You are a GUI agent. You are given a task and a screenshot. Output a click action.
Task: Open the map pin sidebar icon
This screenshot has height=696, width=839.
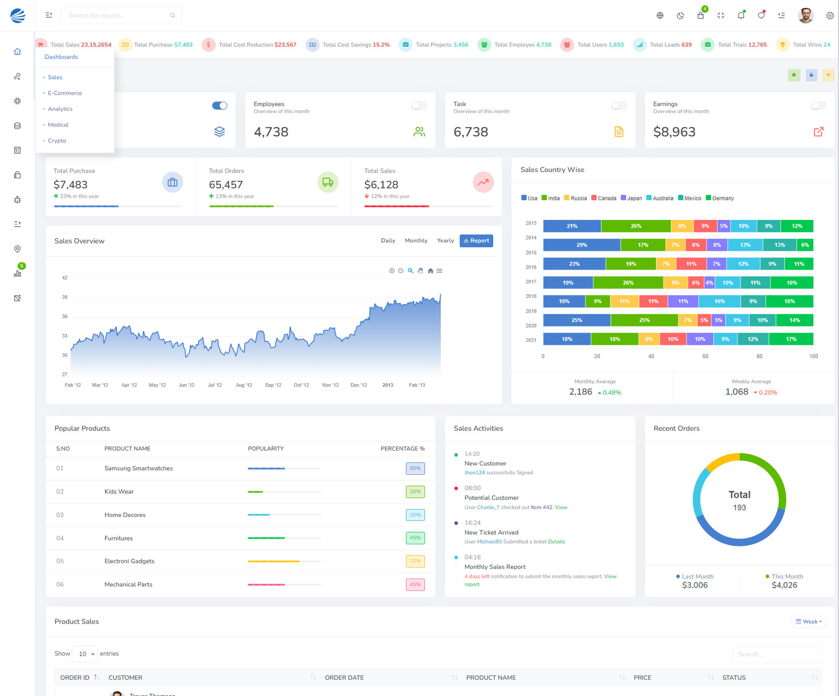pos(17,249)
